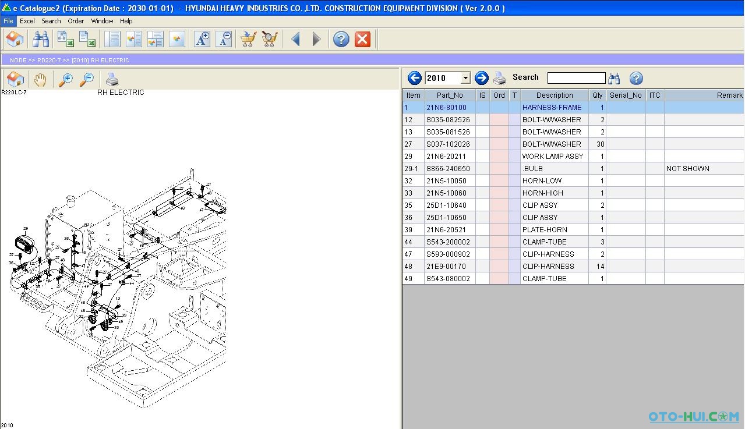
Task: Click the Home icon in the diagram panel
Action: 15,79
